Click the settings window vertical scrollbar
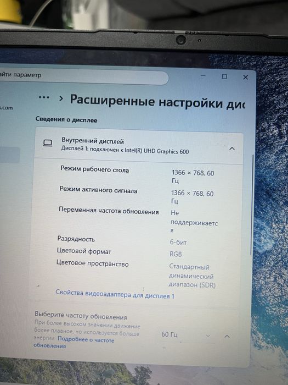The width and height of the screenshot is (288, 385). pyautogui.click(x=251, y=206)
